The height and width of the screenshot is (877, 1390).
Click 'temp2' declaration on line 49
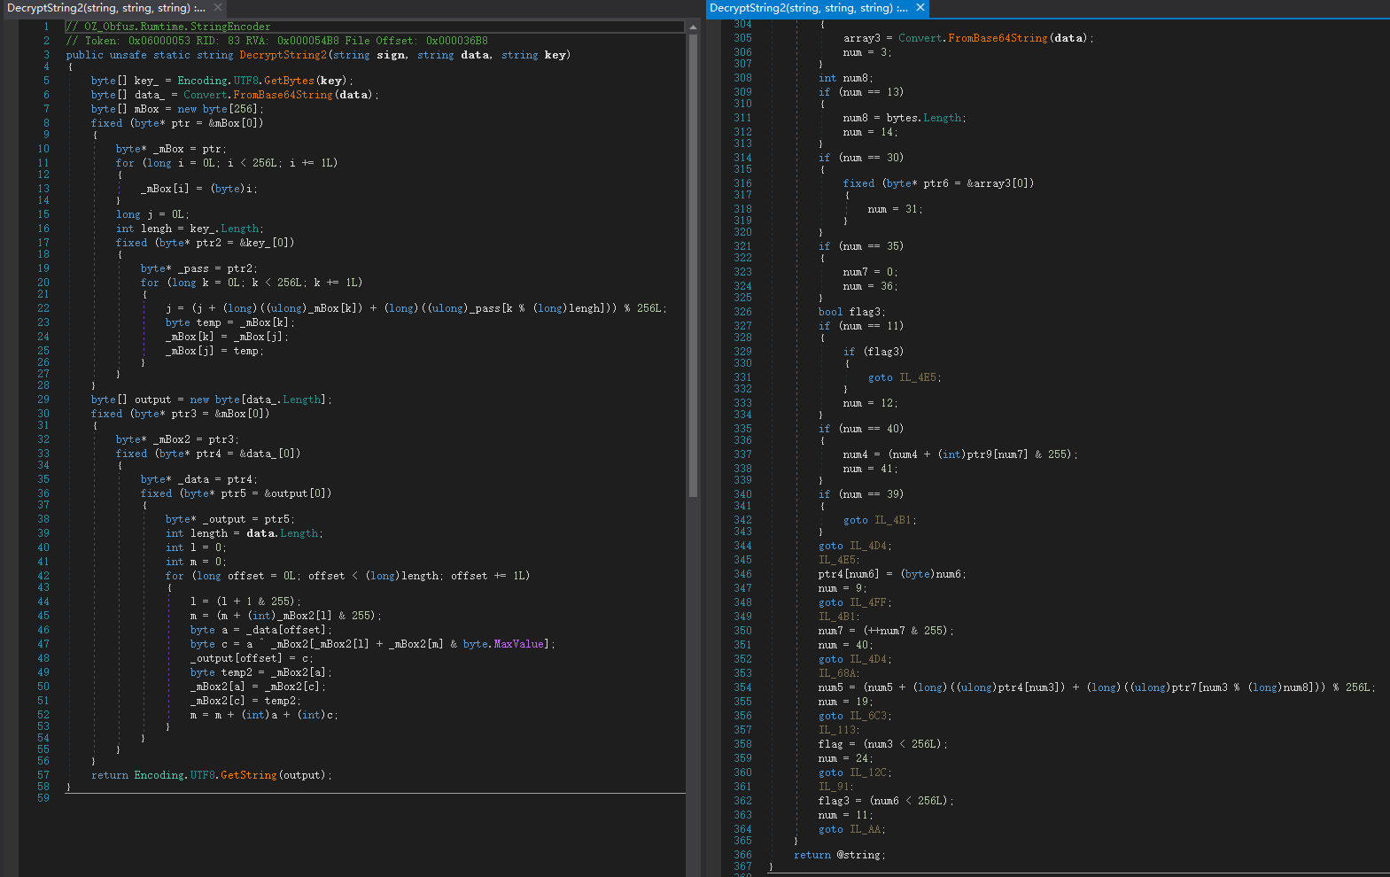(x=237, y=672)
